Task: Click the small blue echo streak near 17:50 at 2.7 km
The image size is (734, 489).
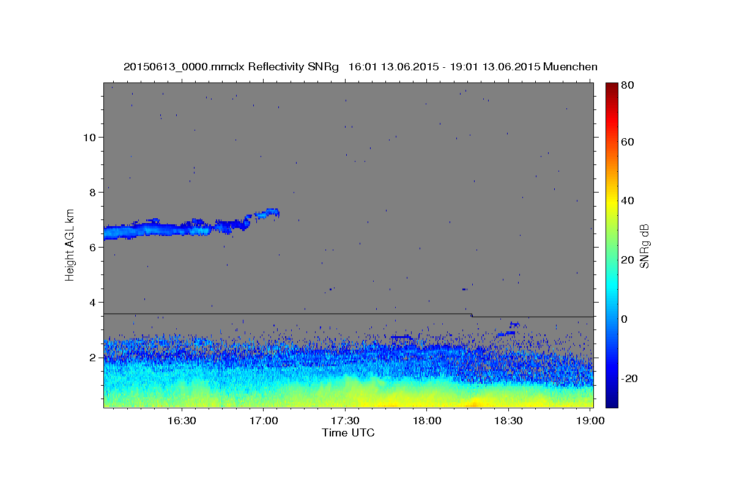Action: click(401, 337)
